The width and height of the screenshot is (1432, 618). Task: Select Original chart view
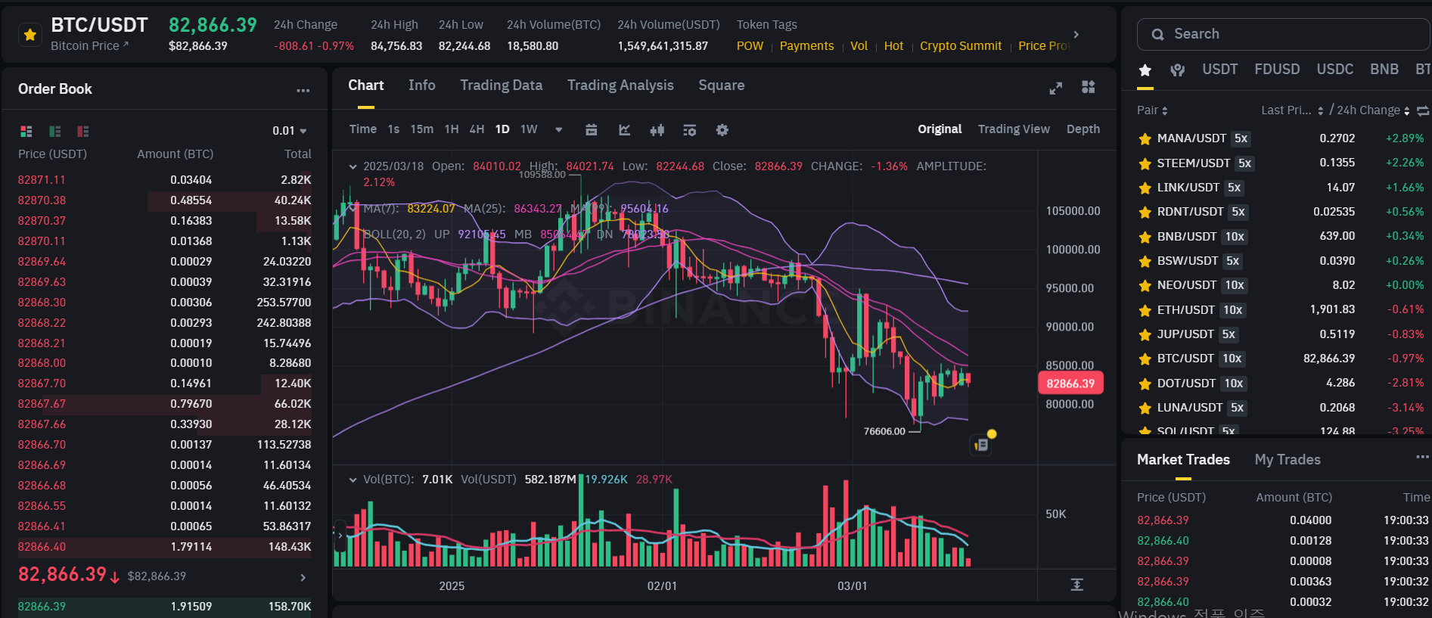point(940,129)
